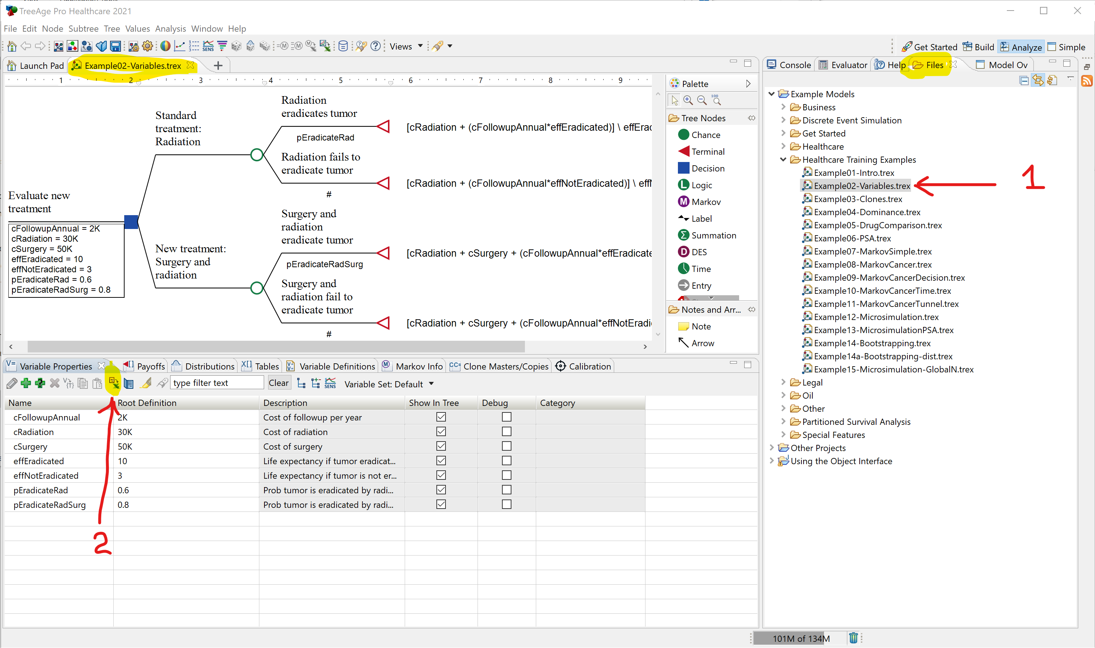Click the SENS sensitivity analysis toolbar icon

(x=208, y=46)
